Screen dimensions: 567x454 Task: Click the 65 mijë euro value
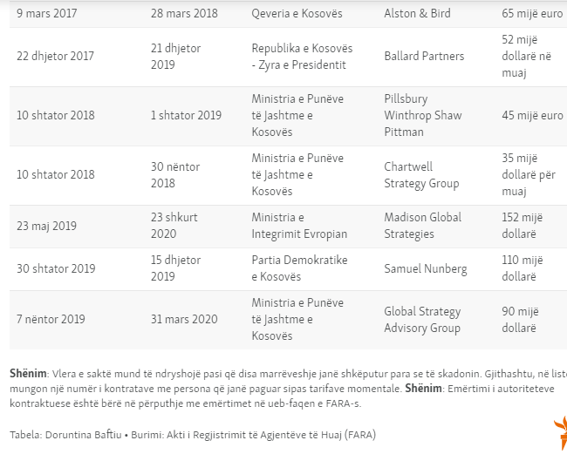point(532,14)
